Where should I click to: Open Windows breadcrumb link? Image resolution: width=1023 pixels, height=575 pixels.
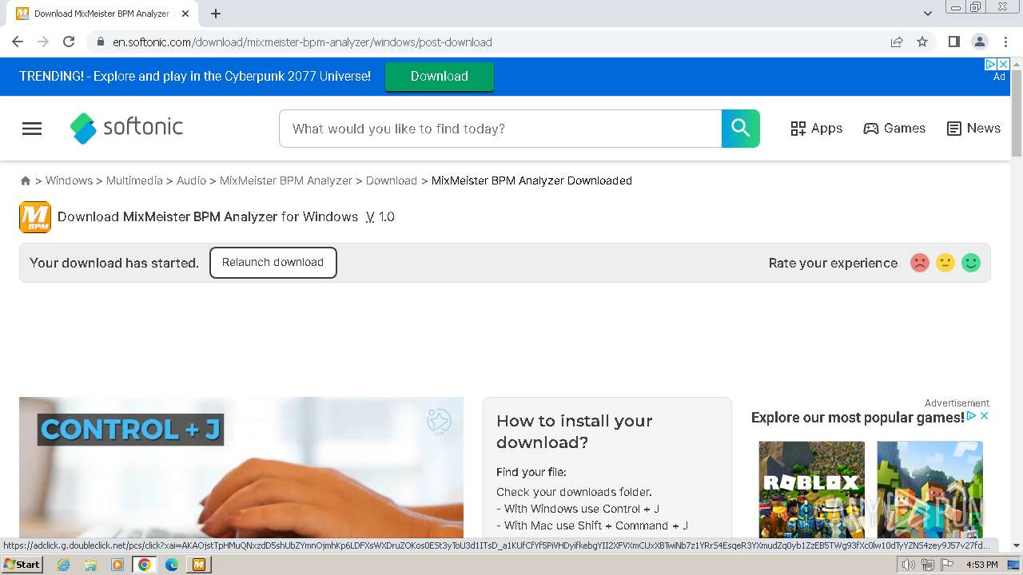click(x=69, y=180)
